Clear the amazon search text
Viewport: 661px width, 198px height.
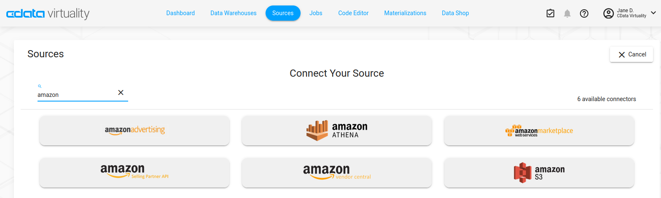(121, 93)
